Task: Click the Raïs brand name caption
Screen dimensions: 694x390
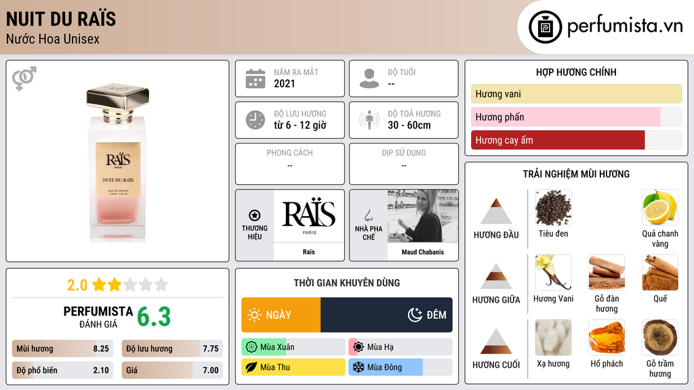Action: (309, 252)
